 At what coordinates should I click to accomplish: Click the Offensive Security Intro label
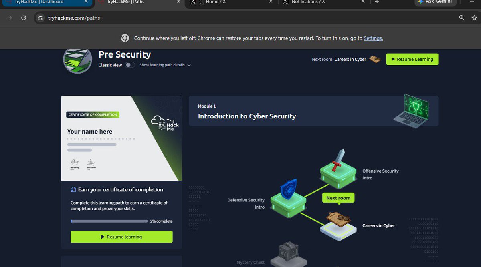(380, 174)
